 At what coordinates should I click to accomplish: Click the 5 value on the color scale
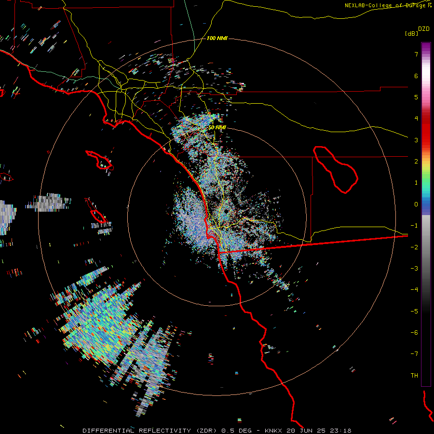(x=416, y=97)
